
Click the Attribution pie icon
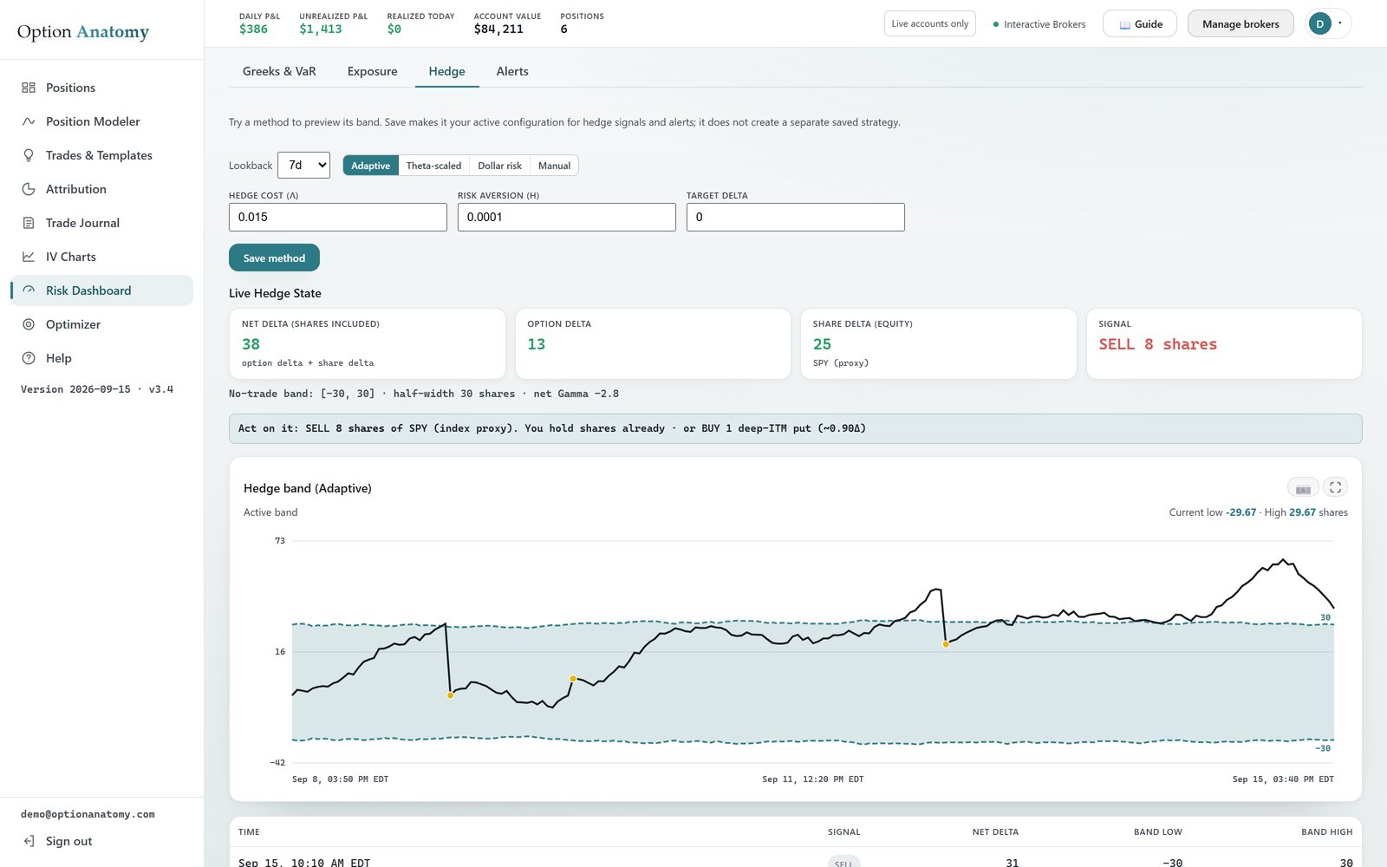[29, 189]
